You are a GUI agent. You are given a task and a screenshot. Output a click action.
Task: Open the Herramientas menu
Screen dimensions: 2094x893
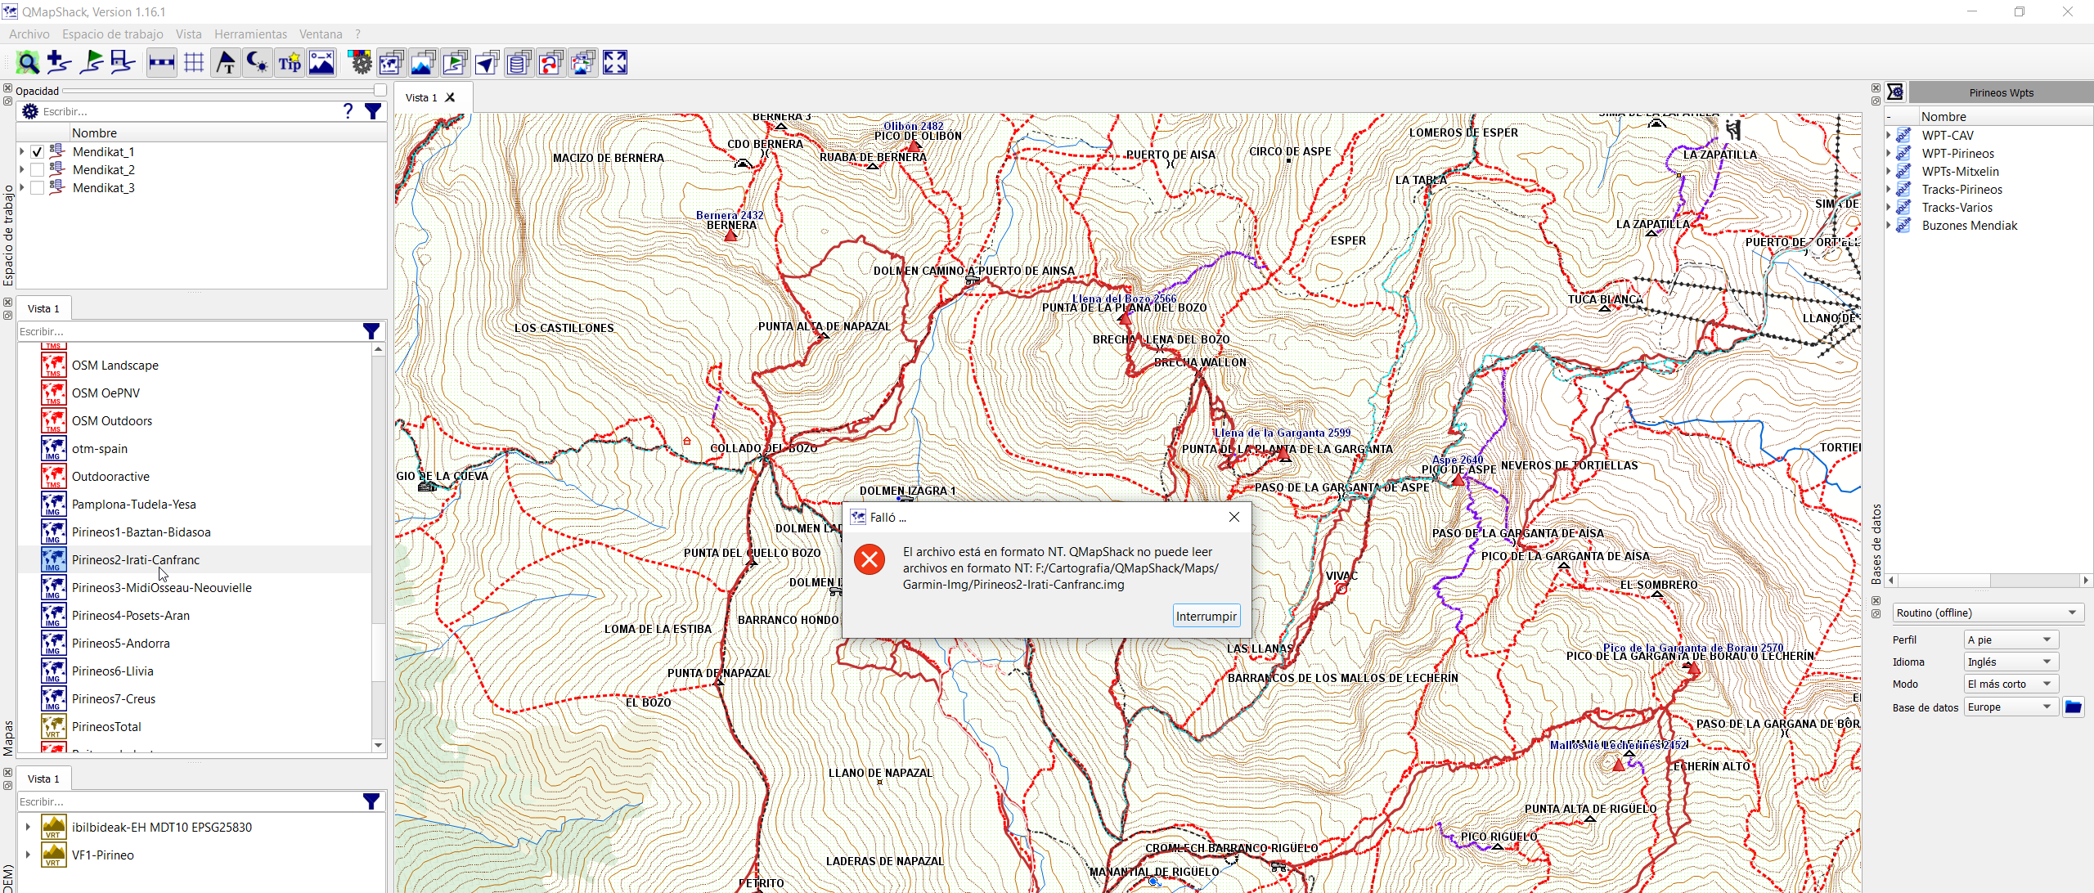(250, 34)
